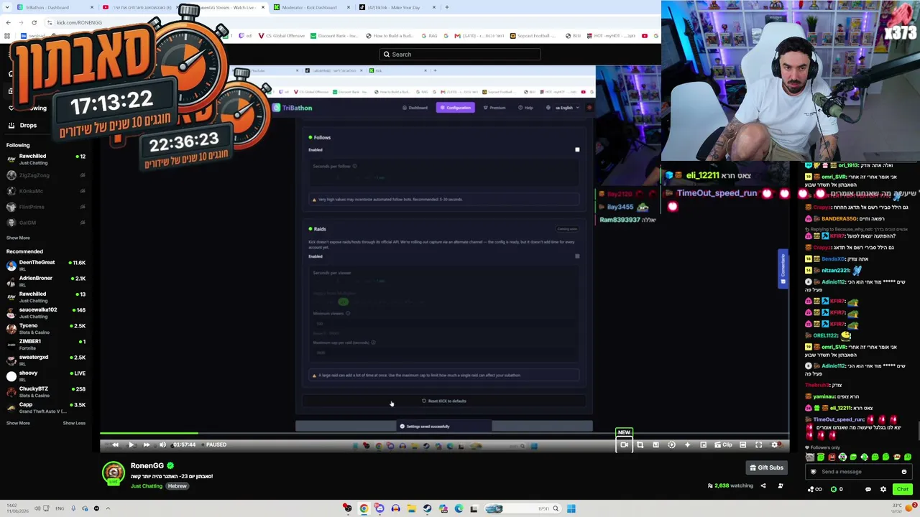Click the chat identity shield icon
This screenshot has width=920, height=517.
pyautogui.click(x=814, y=472)
